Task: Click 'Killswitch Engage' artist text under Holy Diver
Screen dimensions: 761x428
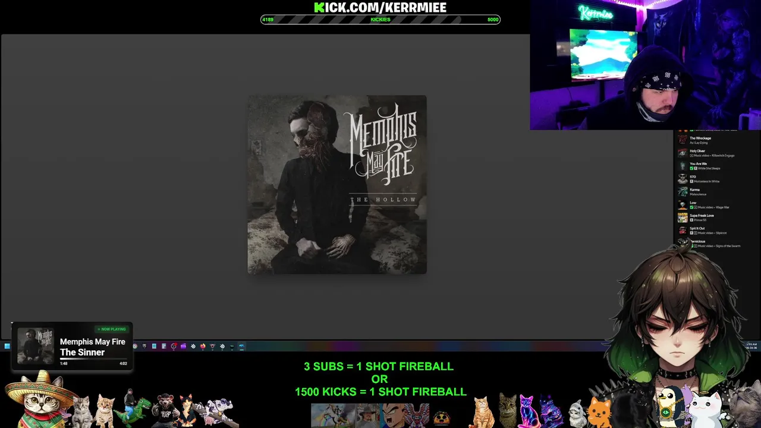Action: point(724,156)
